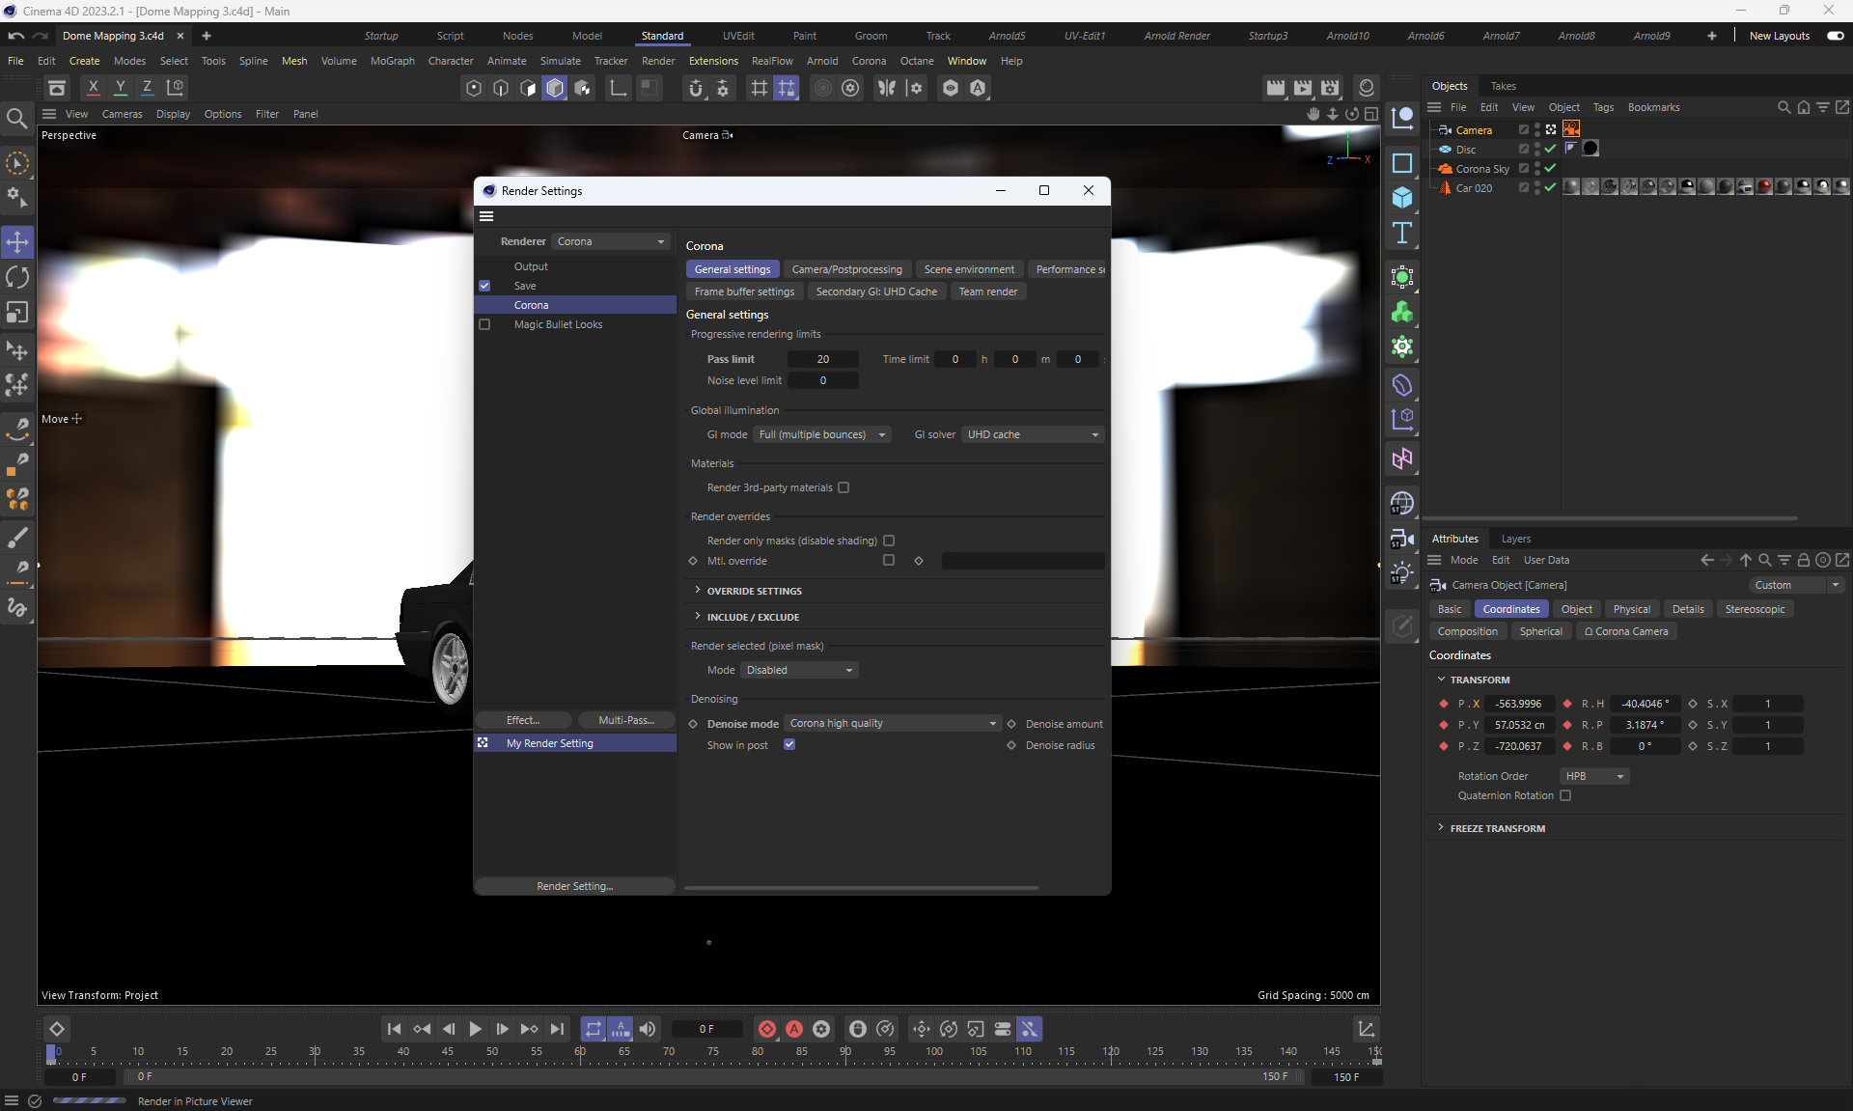Viewport: 1853px width, 1111px height.
Task: Open the Denoise mode dropdown
Action: [892, 723]
